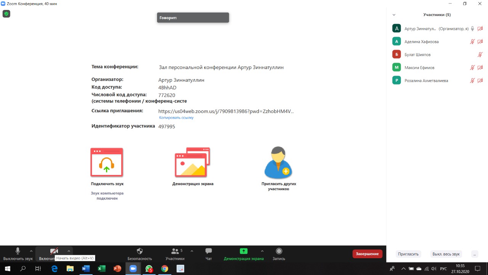This screenshot has height=275, width=488.
Task: Select participant Аделина Хафизова in list
Action: [421, 42]
